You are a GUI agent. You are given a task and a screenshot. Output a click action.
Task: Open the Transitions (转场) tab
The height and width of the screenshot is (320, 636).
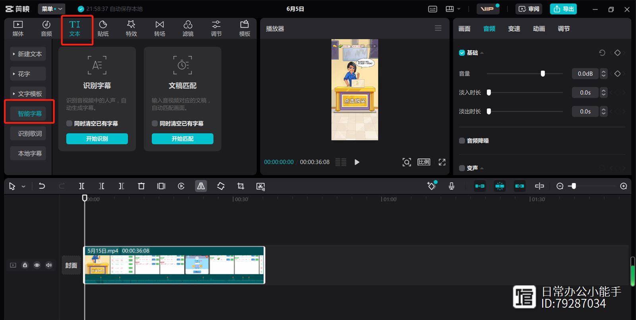(x=159, y=29)
